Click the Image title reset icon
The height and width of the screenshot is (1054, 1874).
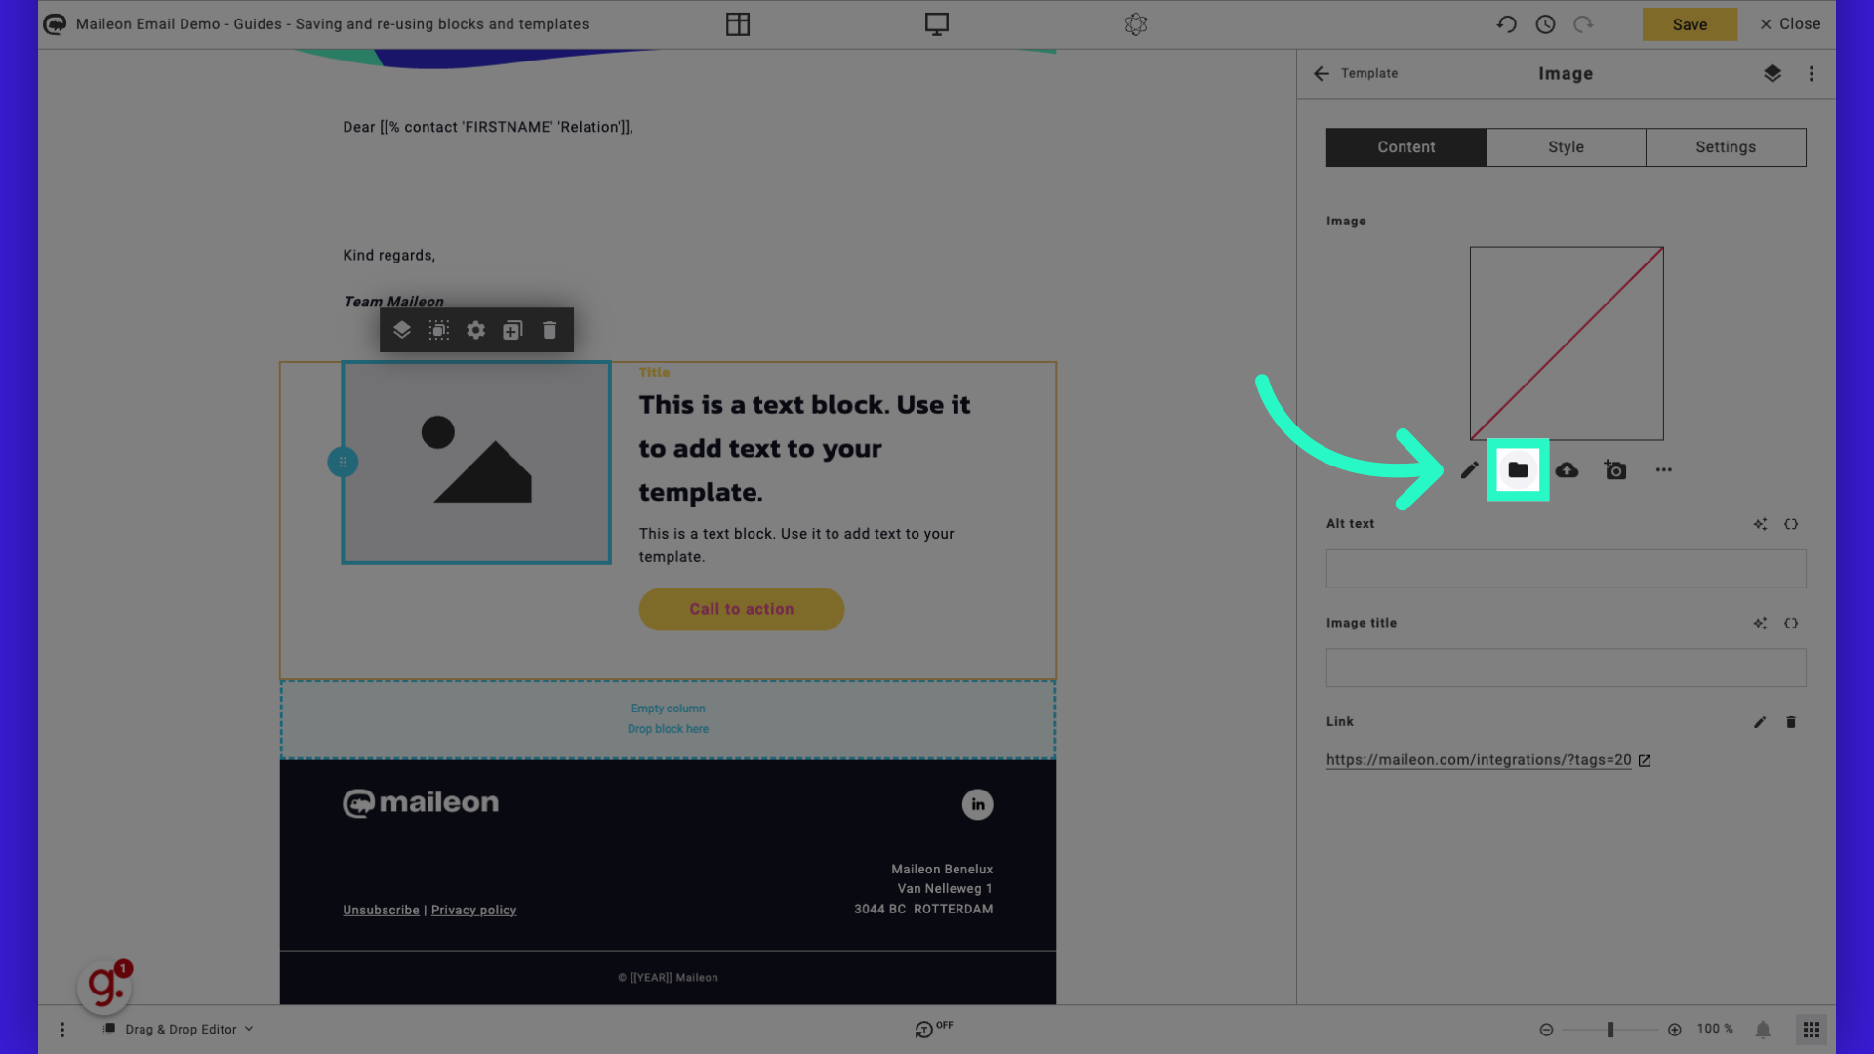(x=1792, y=625)
